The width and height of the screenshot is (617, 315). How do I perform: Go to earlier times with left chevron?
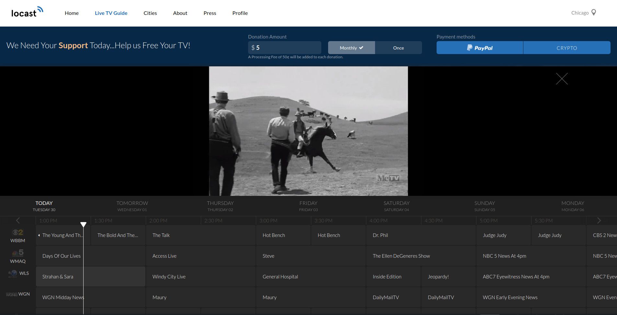(18, 220)
